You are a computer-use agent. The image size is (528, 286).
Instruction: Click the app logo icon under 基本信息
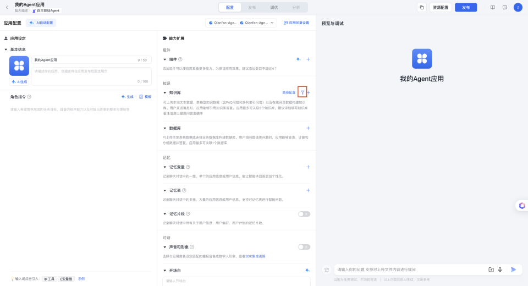[x=19, y=66]
